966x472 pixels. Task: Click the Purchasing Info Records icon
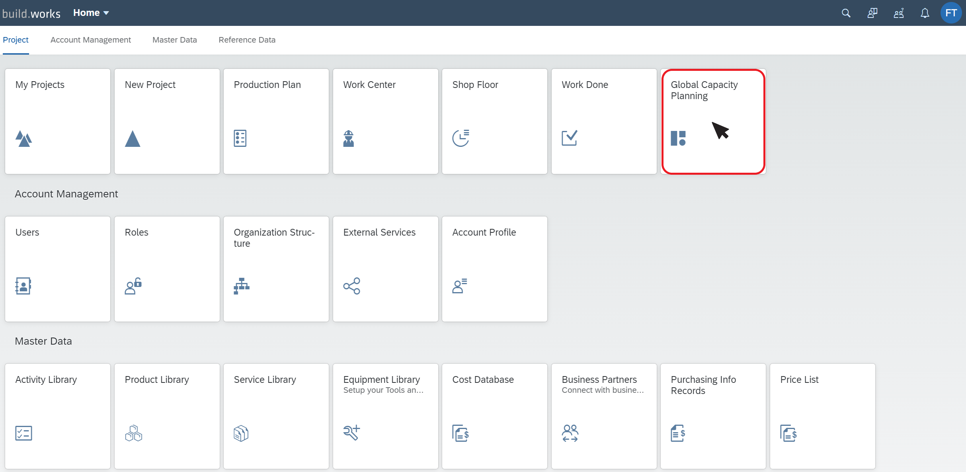pyautogui.click(x=678, y=433)
